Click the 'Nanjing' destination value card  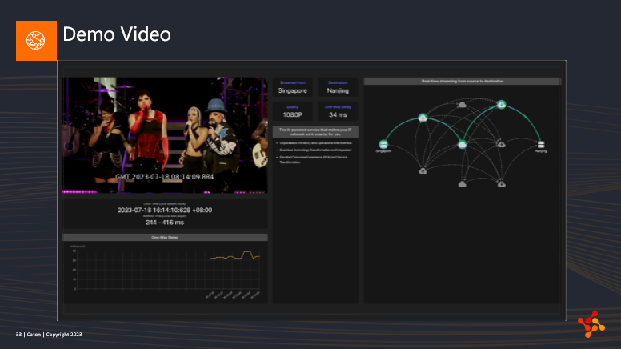click(x=338, y=87)
